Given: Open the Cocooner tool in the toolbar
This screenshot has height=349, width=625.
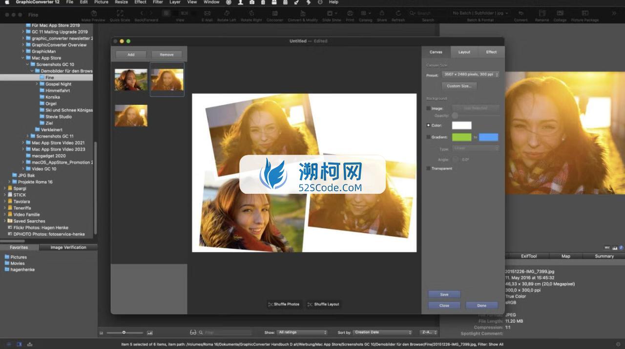Looking at the screenshot, I should click(275, 13).
